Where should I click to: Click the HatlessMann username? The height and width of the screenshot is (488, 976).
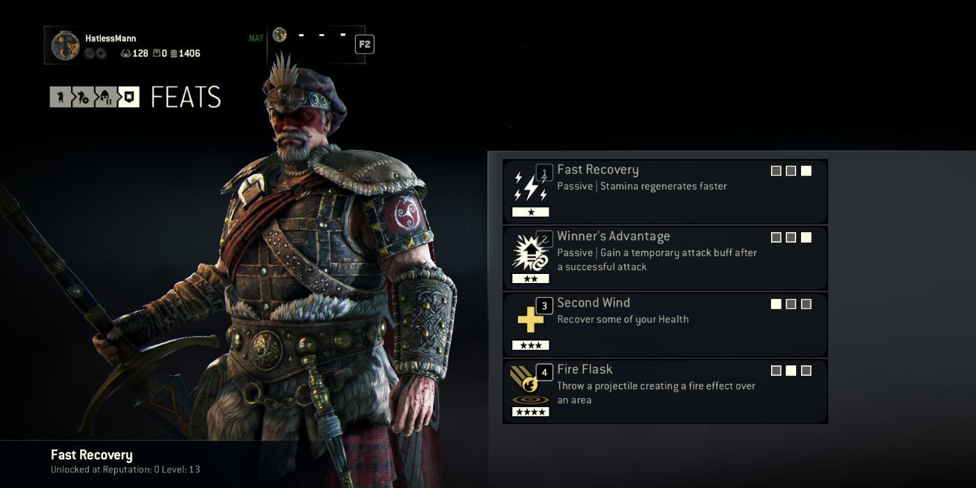click(111, 38)
